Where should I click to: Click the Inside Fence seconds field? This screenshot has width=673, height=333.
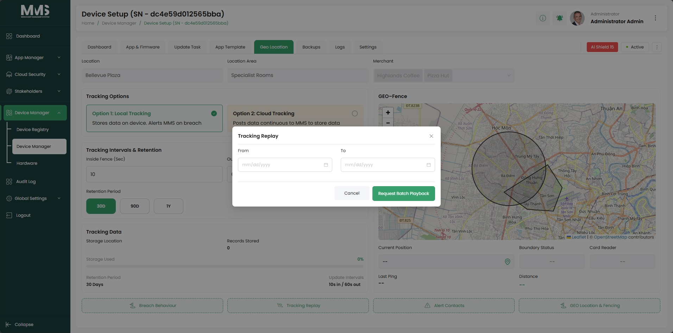coord(155,174)
